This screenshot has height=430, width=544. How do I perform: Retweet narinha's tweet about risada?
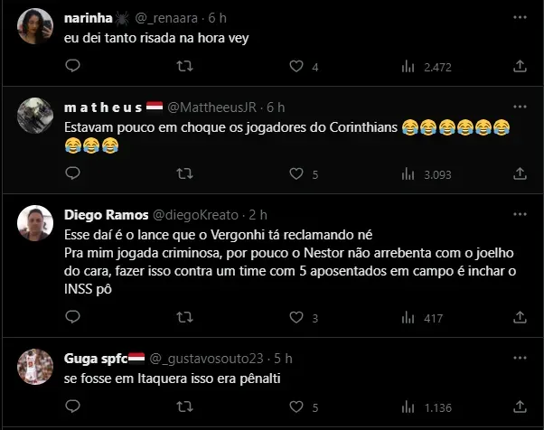pos(183,67)
